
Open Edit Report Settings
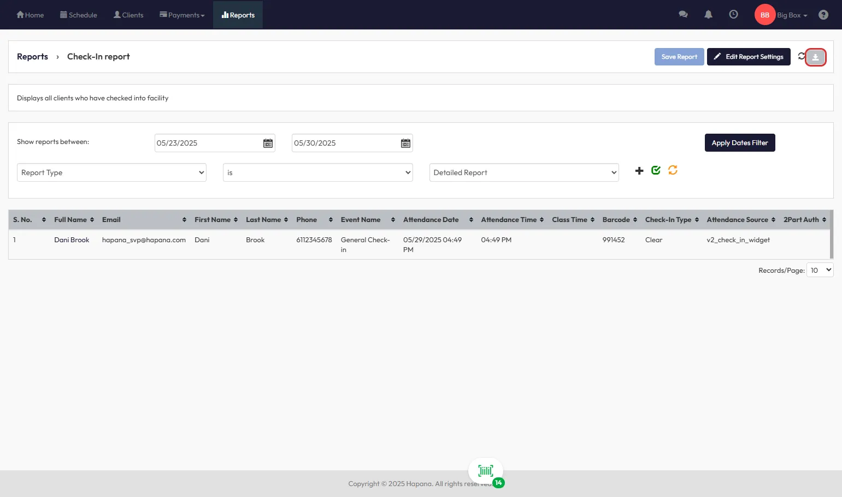coord(748,57)
